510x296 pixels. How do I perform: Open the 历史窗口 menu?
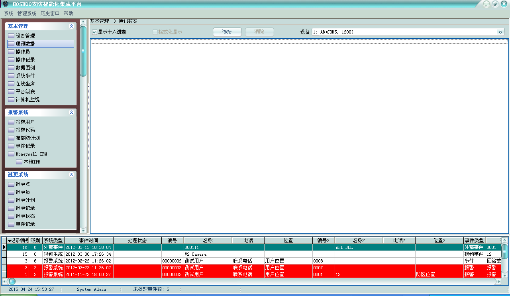point(50,14)
